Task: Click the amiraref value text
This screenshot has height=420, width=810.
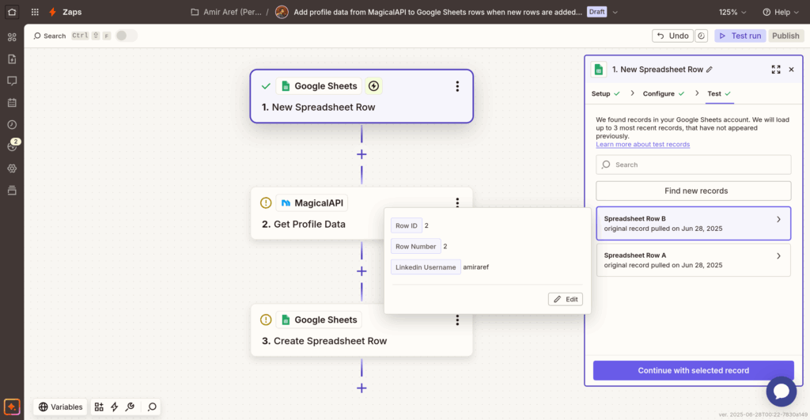Action: pos(475,267)
